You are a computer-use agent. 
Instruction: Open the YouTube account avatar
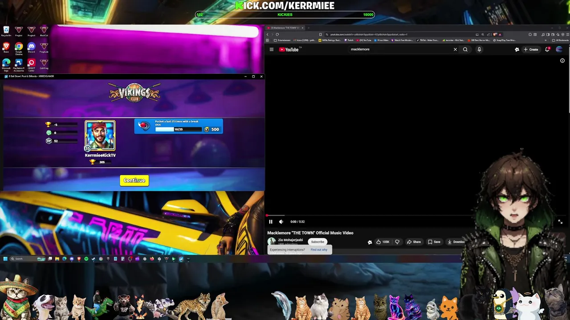[559, 49]
